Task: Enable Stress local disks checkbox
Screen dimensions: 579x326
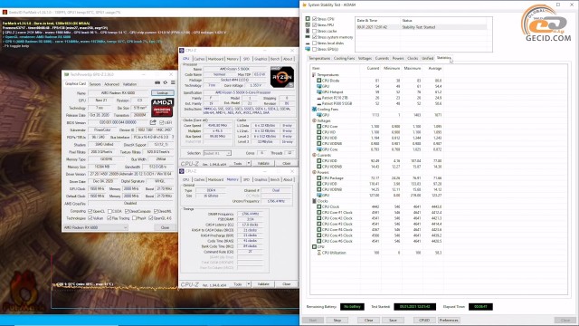Action: coord(314,43)
